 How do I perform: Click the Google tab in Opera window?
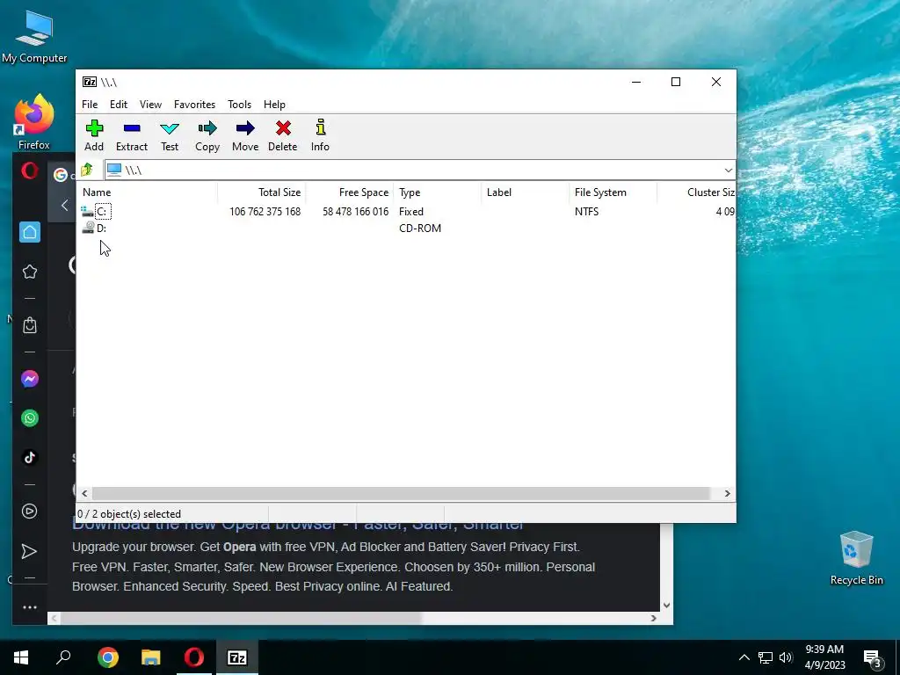click(63, 175)
